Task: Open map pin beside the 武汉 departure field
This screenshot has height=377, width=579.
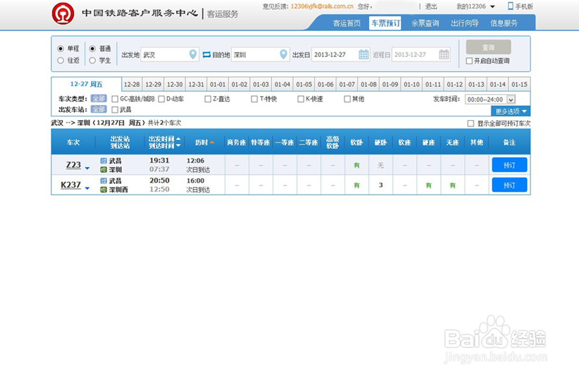Action: (x=193, y=54)
